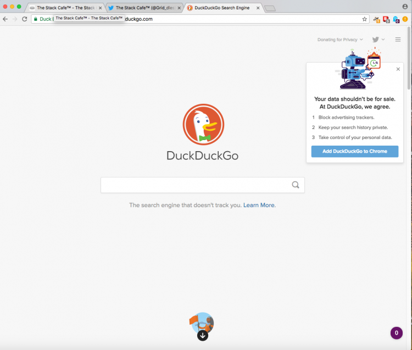The width and height of the screenshot is (412, 350).
Task: Open the blue Ghostery extension icon
Action: pyautogui.click(x=396, y=19)
